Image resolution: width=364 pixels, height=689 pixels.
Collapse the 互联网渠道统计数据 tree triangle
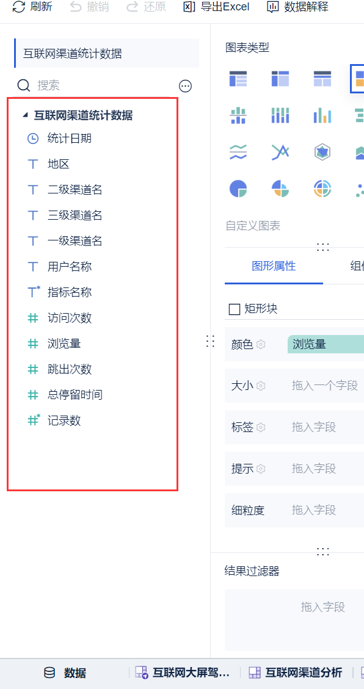tap(25, 115)
